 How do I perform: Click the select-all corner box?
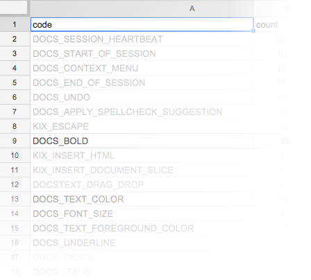pyautogui.click(x=14, y=8)
